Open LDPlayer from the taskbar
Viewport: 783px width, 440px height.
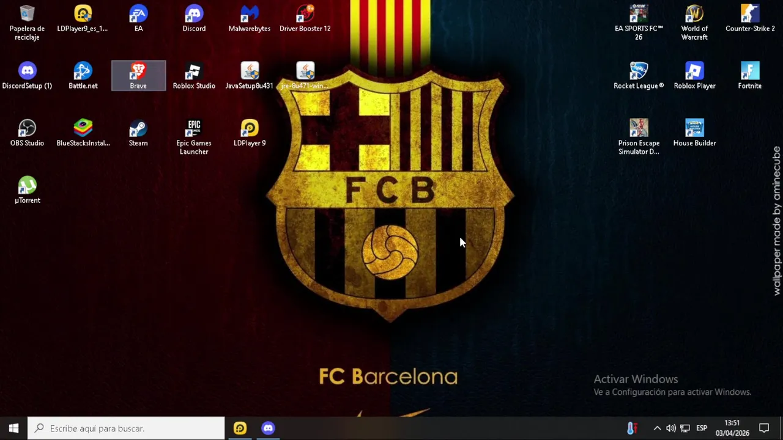(x=240, y=428)
